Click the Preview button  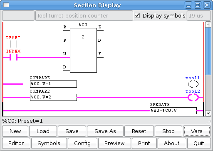pyautogui.click(x=114, y=143)
